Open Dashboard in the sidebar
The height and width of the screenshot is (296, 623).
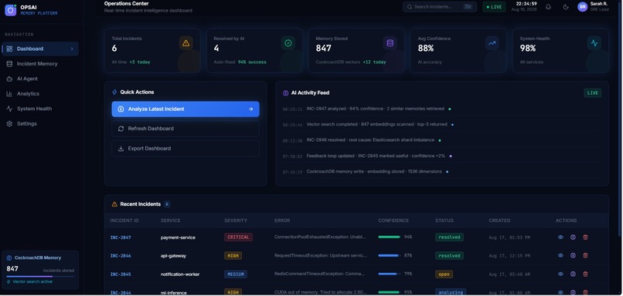(40, 49)
